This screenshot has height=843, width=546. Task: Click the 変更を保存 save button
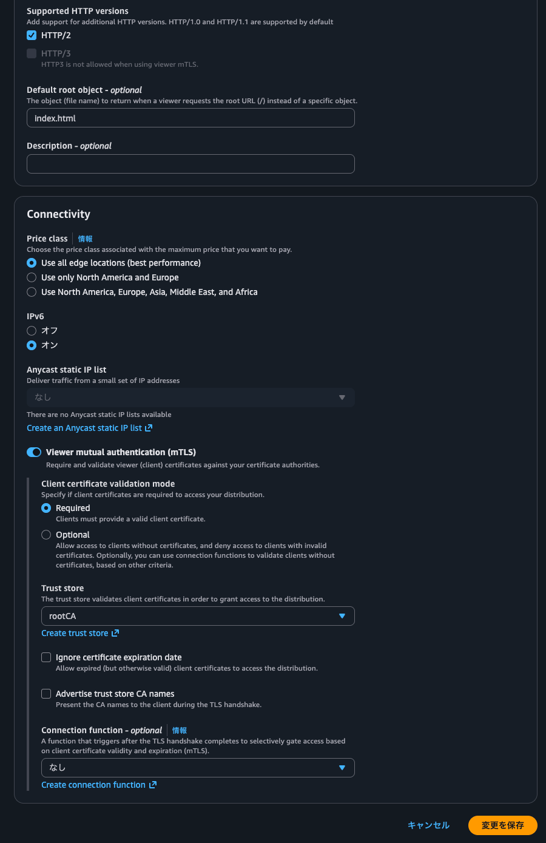pyautogui.click(x=502, y=825)
